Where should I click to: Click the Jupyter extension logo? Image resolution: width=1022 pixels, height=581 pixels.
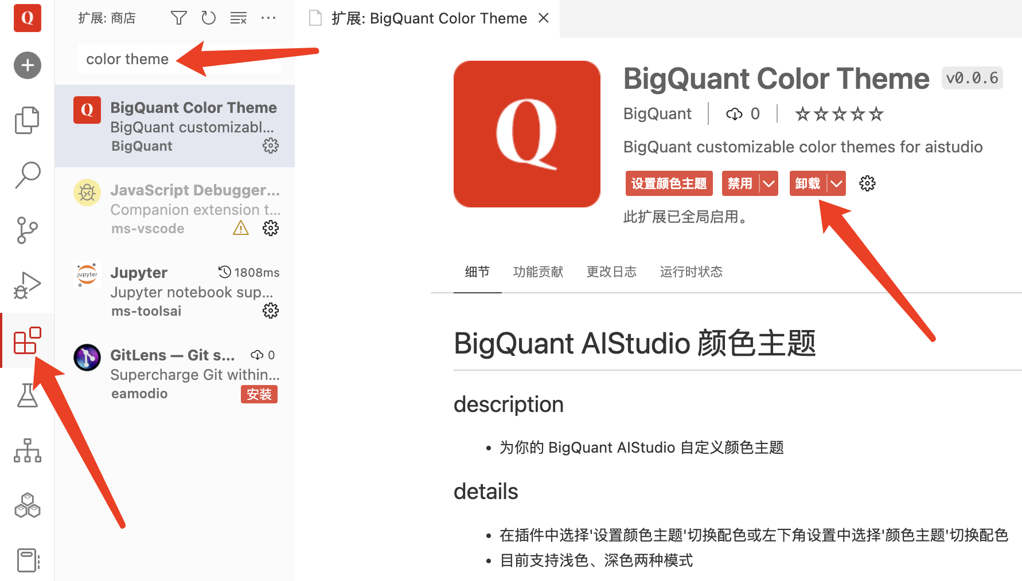click(x=87, y=275)
